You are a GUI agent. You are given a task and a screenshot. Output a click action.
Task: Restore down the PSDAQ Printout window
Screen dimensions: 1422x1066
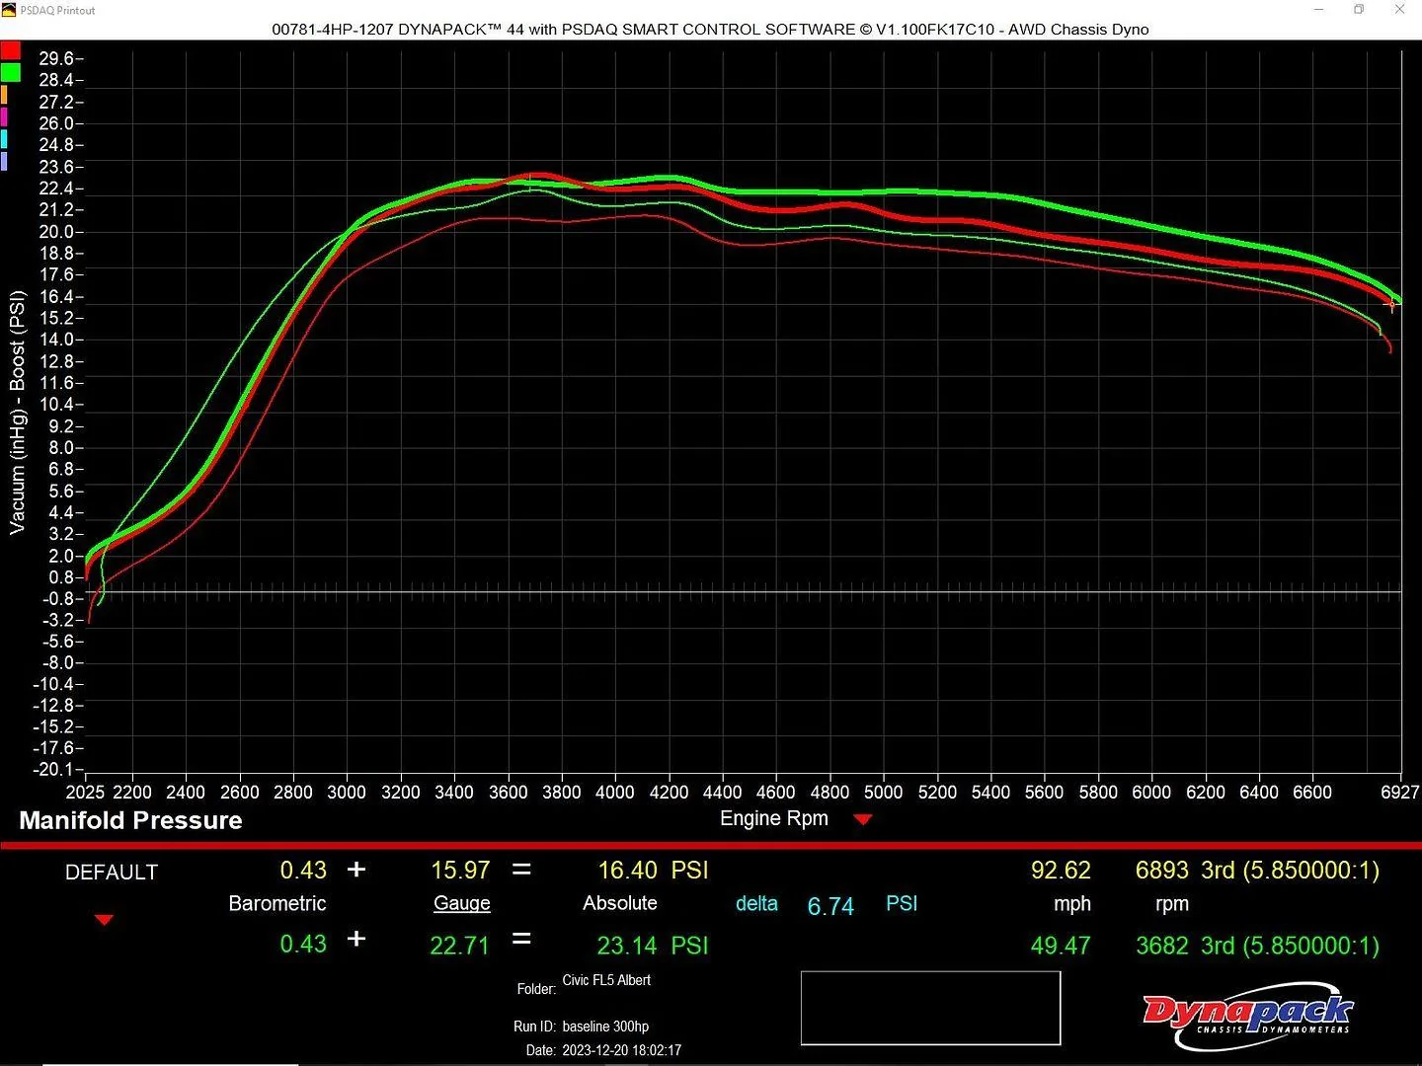(1359, 10)
